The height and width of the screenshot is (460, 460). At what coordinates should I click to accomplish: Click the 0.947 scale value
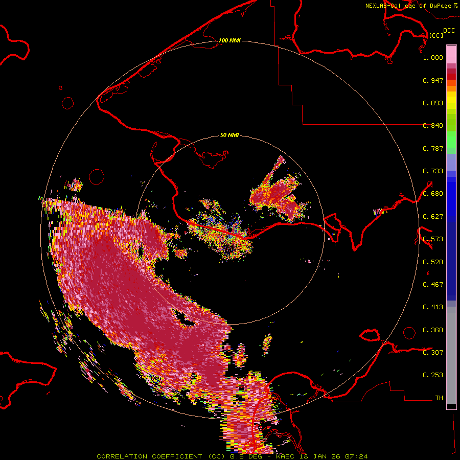tap(433, 80)
